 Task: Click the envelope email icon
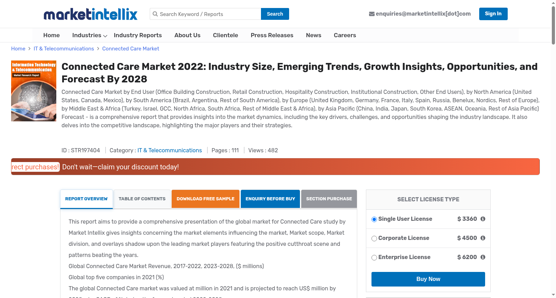coord(371,14)
